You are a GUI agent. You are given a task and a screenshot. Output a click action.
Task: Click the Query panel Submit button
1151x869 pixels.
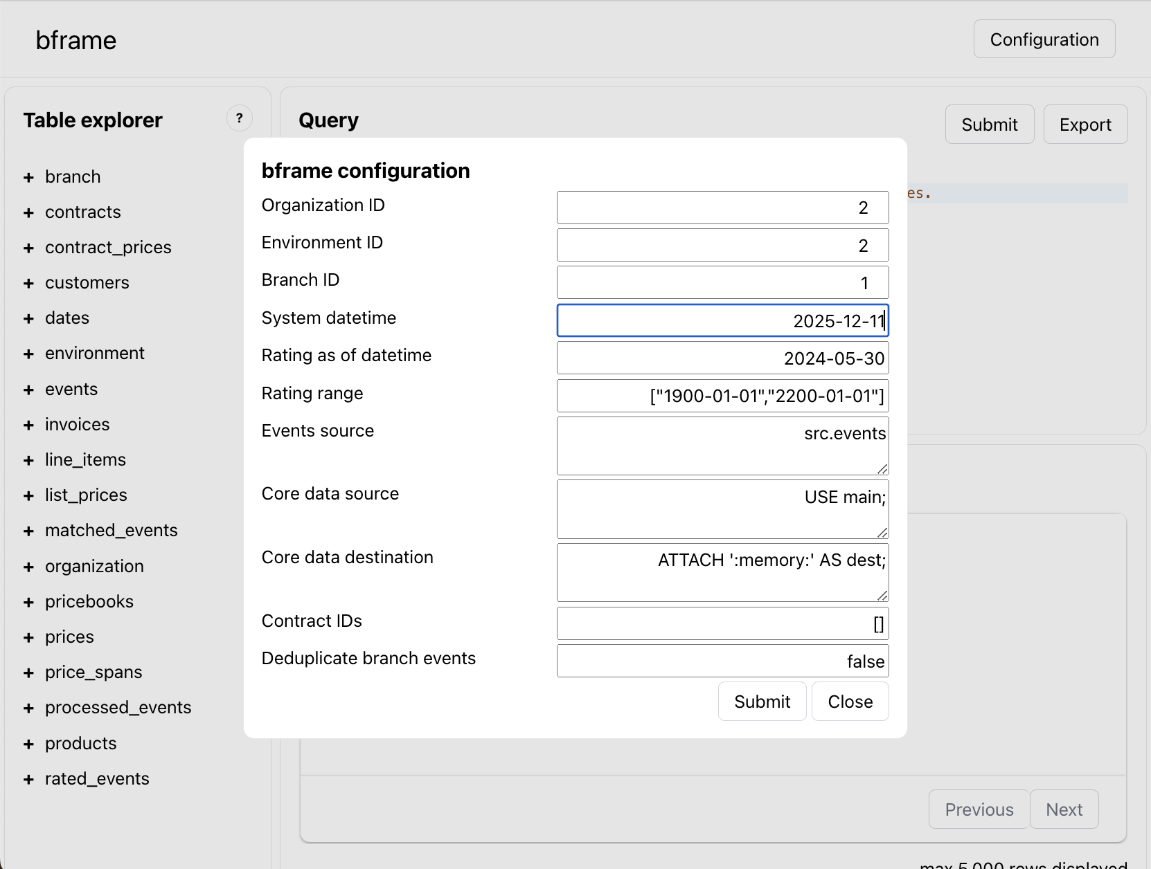[990, 125]
